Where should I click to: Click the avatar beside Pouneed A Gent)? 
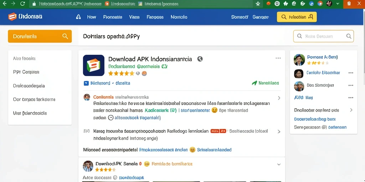[299, 60]
